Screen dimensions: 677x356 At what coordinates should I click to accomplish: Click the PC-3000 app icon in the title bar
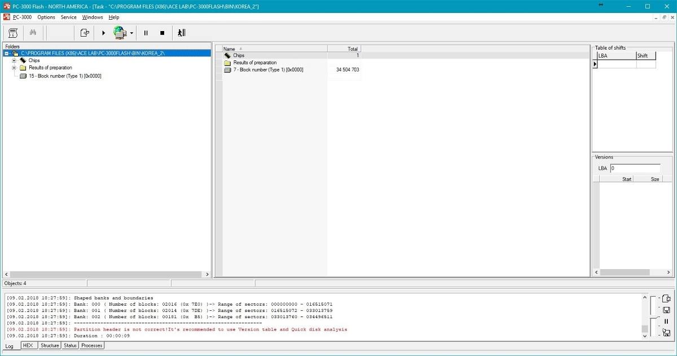coord(6,6)
